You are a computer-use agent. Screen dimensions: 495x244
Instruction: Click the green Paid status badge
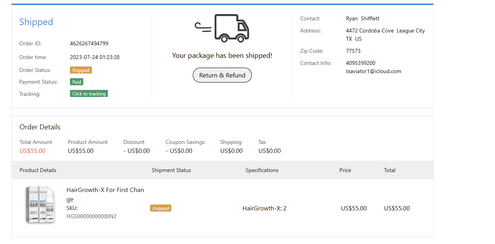77,82
